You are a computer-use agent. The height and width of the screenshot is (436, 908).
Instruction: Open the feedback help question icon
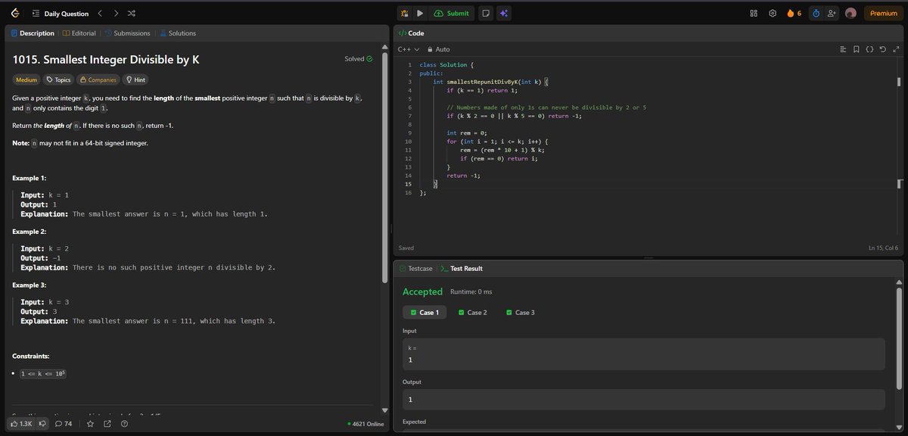click(123, 424)
